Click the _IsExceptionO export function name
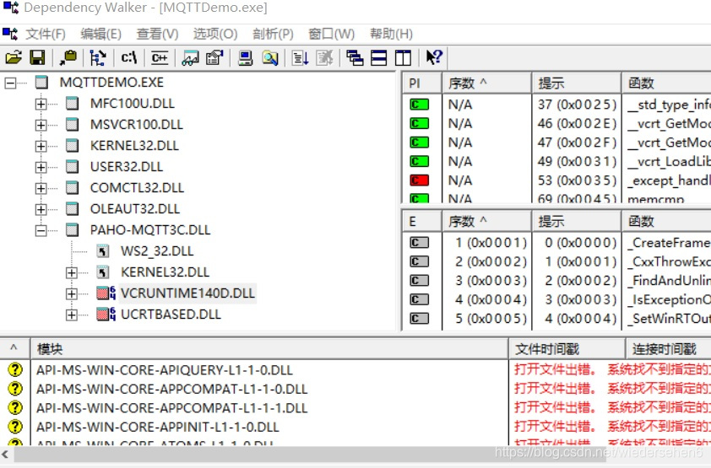The height and width of the screenshot is (468, 711). (669, 299)
